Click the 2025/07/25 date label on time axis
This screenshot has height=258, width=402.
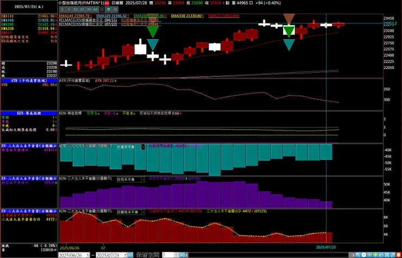click(x=326, y=247)
